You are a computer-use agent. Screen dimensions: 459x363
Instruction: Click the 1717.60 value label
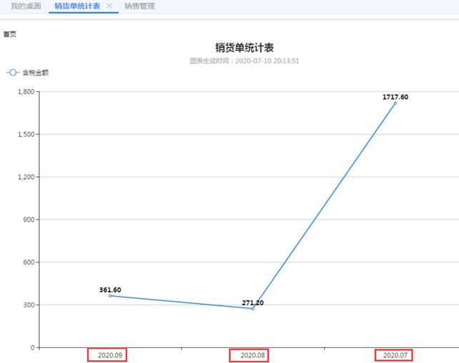(395, 96)
